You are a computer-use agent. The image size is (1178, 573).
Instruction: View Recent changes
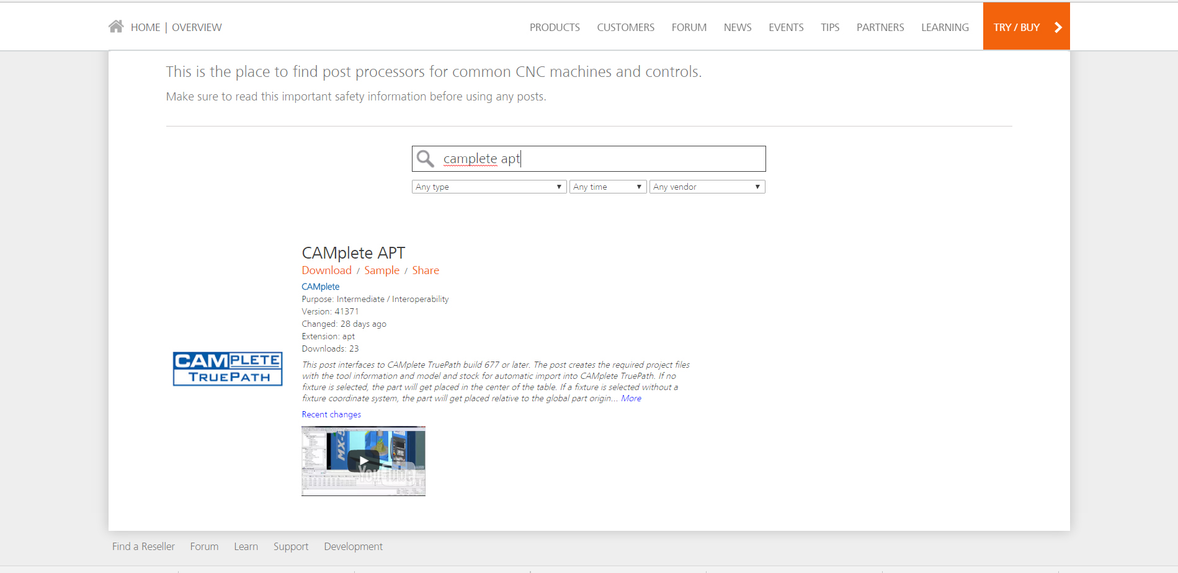(331, 414)
